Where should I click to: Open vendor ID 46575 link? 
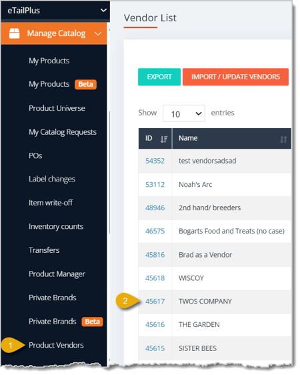click(155, 231)
